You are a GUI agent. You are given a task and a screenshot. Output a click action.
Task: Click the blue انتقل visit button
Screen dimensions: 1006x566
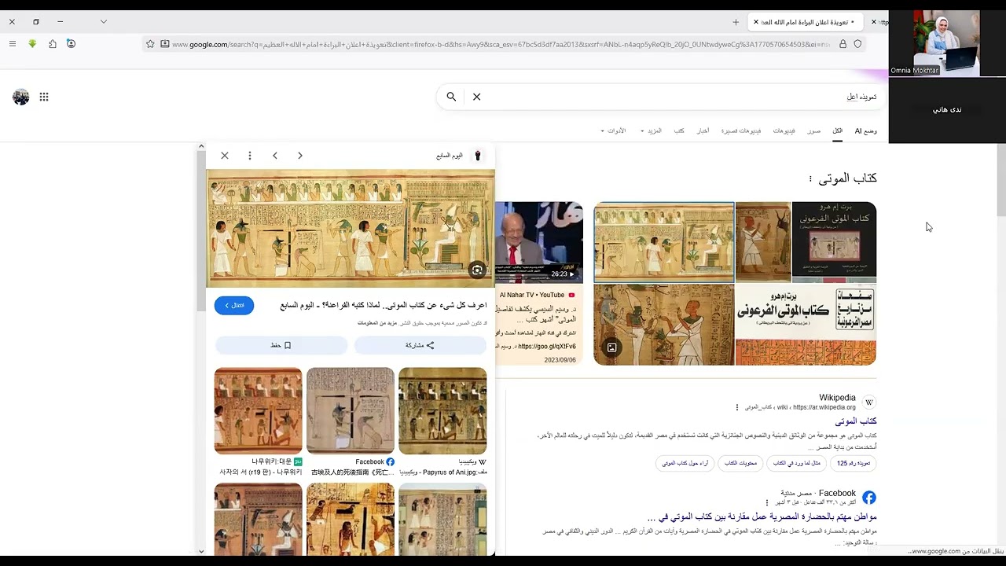click(234, 305)
